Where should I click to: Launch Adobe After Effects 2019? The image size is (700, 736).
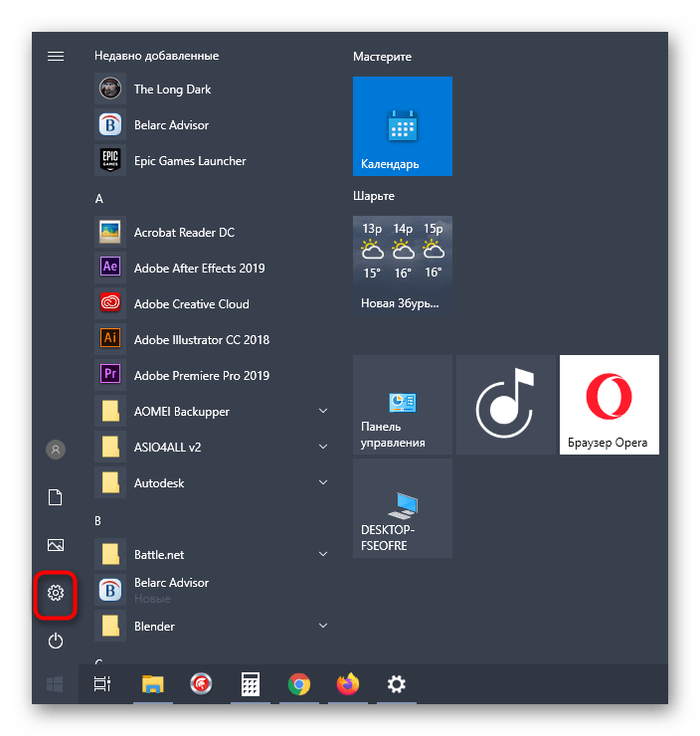211,268
